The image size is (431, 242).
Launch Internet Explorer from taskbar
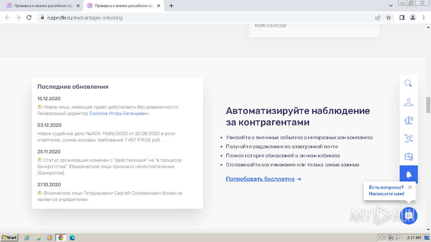pos(27,238)
